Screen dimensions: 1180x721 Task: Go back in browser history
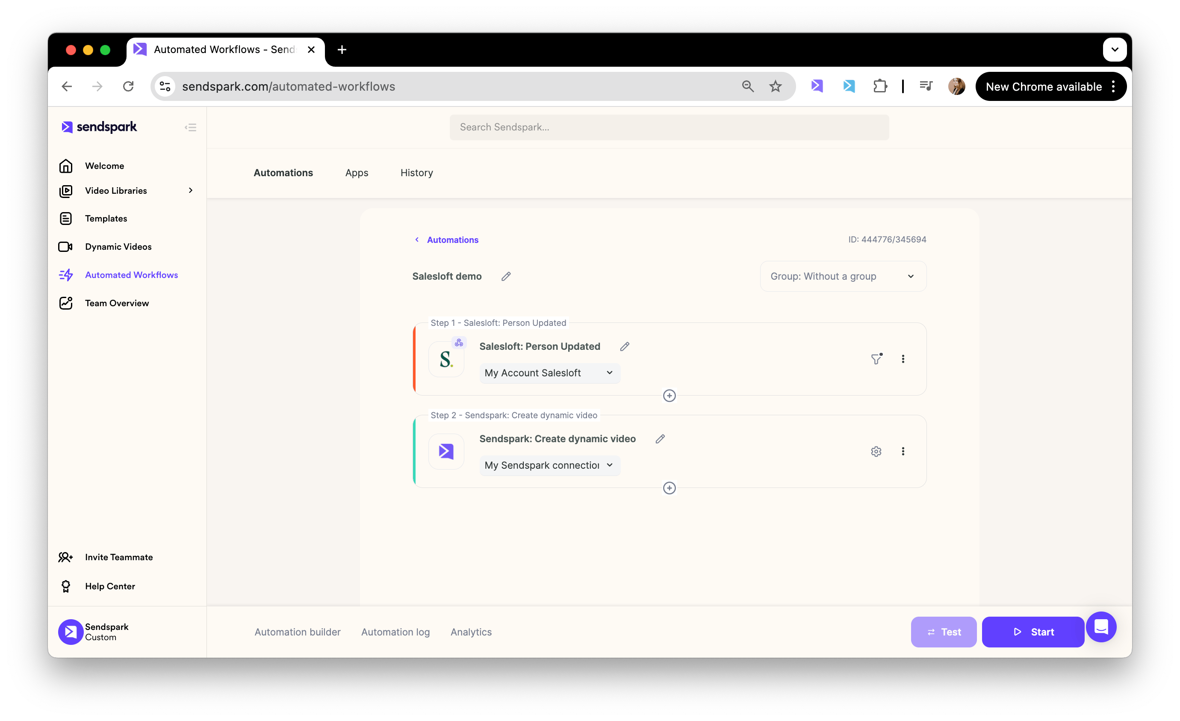tap(67, 86)
